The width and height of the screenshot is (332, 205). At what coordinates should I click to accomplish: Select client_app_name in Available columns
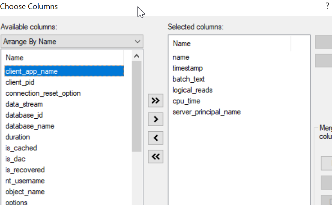32,71
